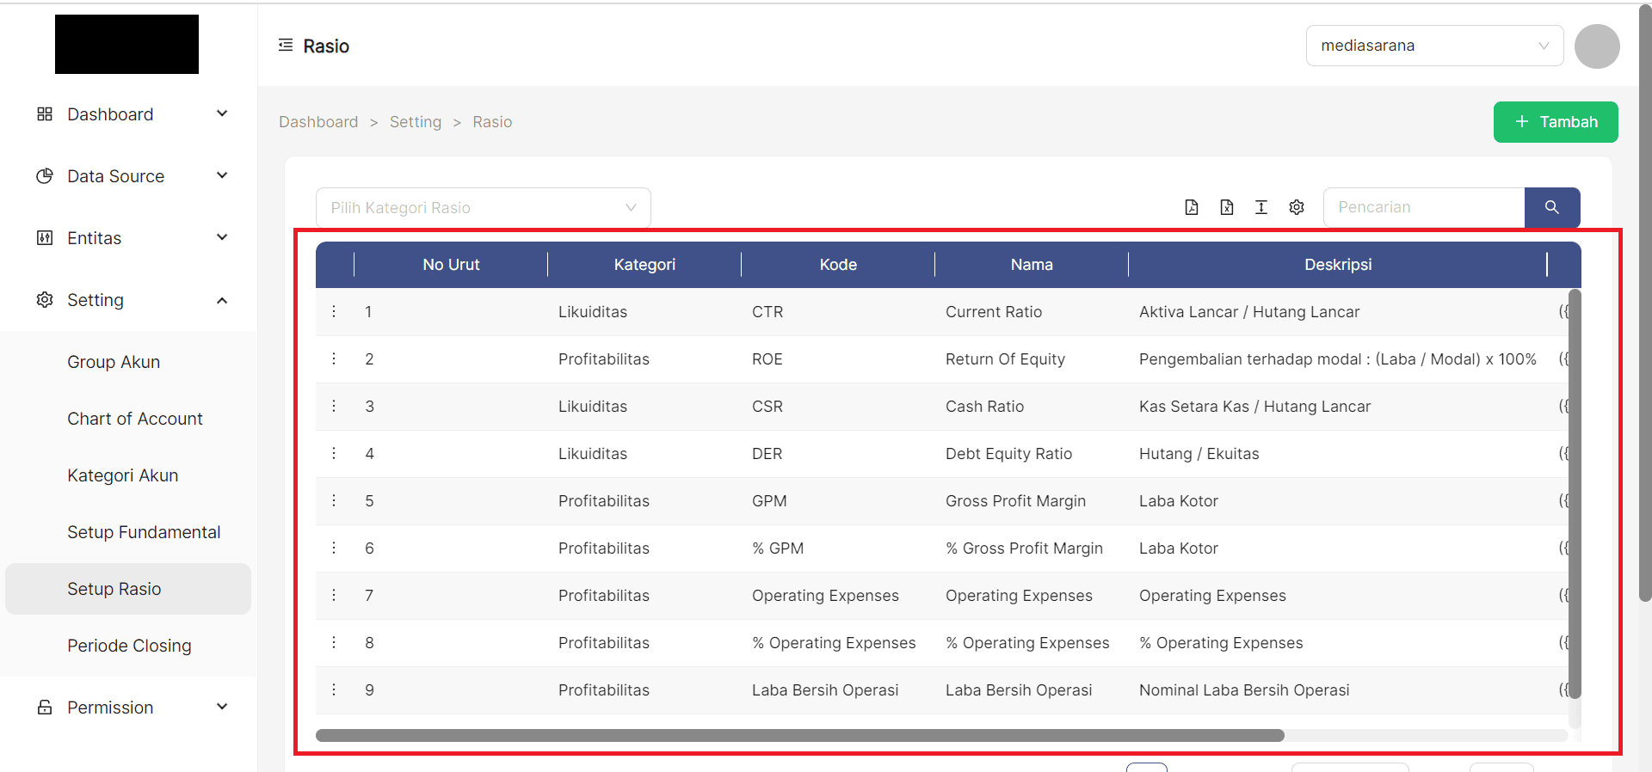Select Setup Fundamental in the sidebar
This screenshot has width=1652, height=772.
144,532
